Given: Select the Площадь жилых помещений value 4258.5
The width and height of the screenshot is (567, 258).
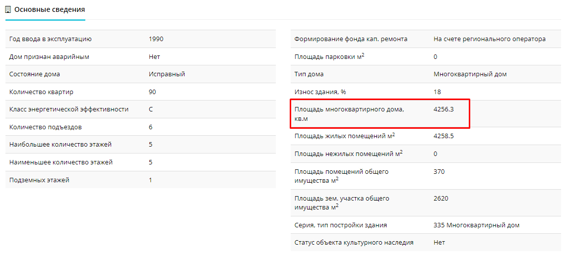Looking at the screenshot, I should click(x=443, y=136).
